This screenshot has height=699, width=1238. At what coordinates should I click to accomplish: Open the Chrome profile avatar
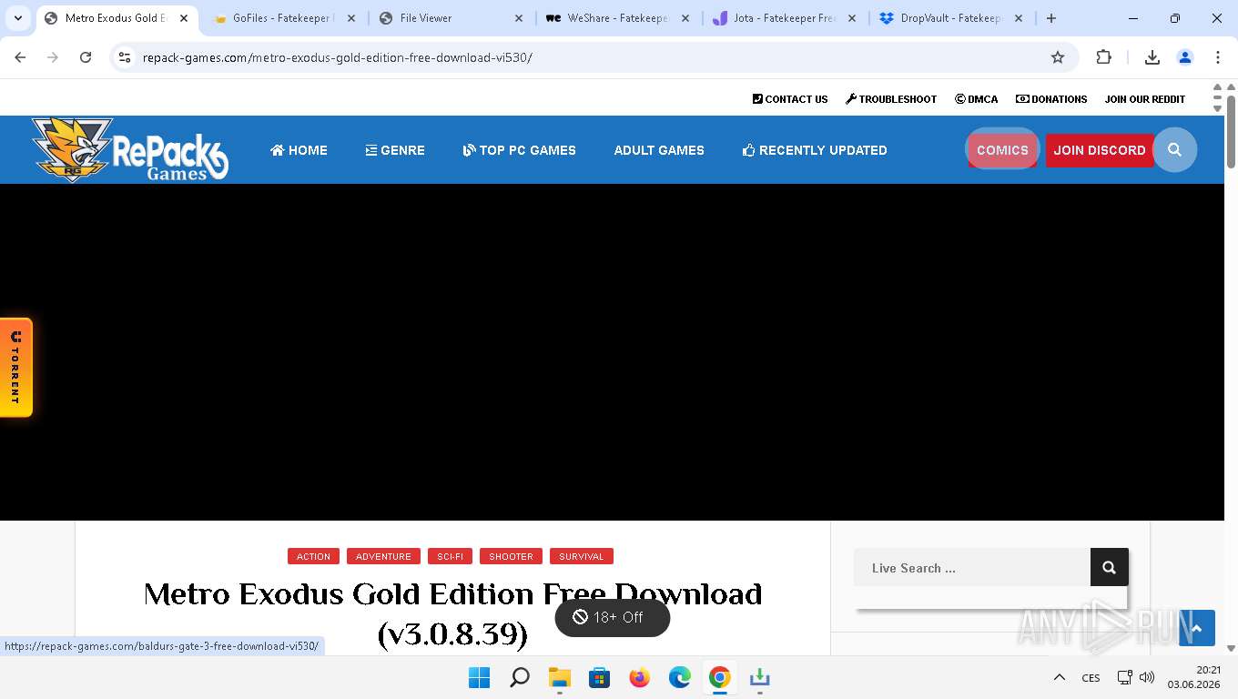tap(1185, 57)
